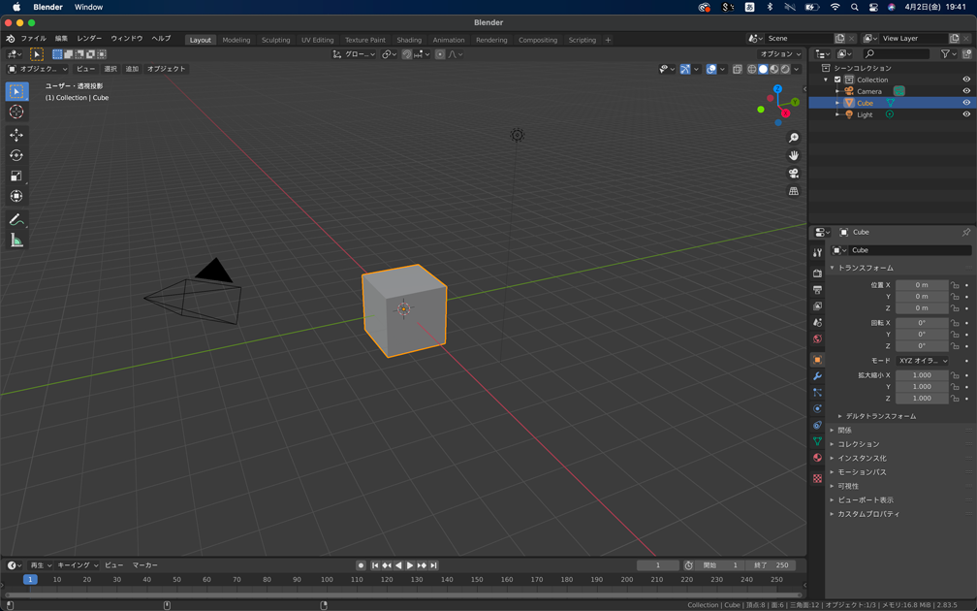The width and height of the screenshot is (977, 611).
Task: Switch to the Shading workspace tab
Action: (409, 40)
